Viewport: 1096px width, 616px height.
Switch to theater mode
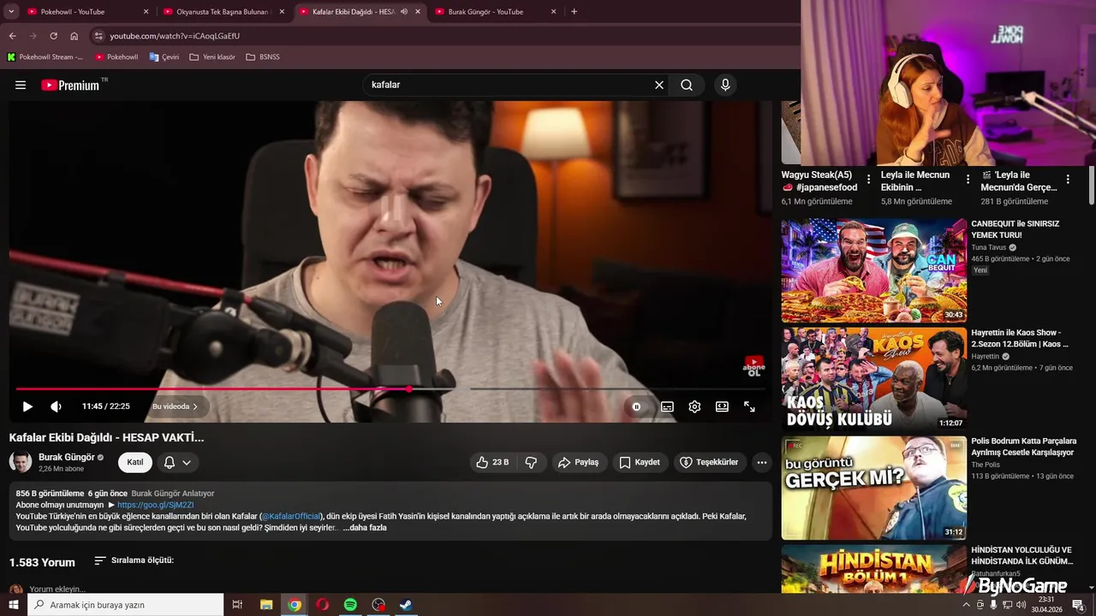722,406
